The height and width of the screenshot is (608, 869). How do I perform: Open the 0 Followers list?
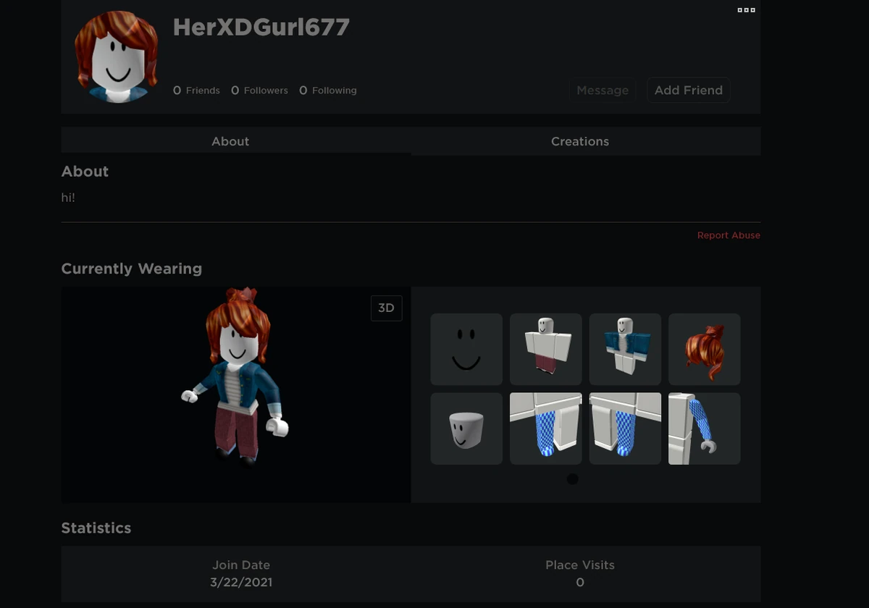point(259,90)
